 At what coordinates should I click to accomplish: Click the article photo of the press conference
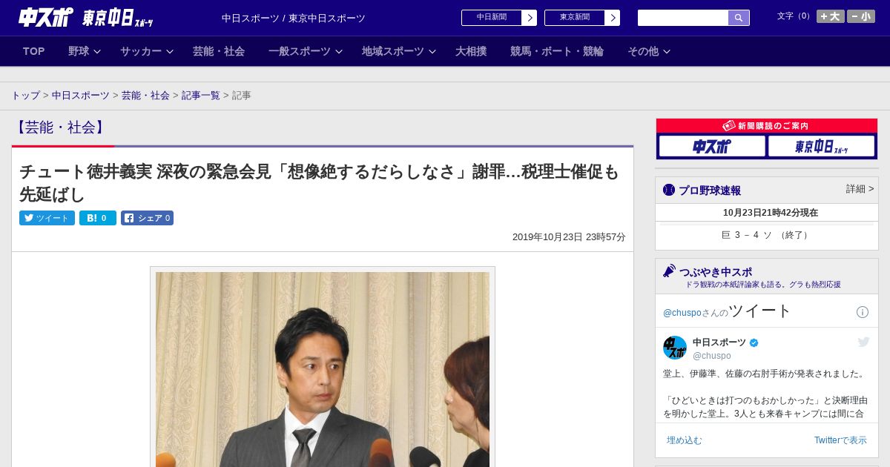(323, 369)
